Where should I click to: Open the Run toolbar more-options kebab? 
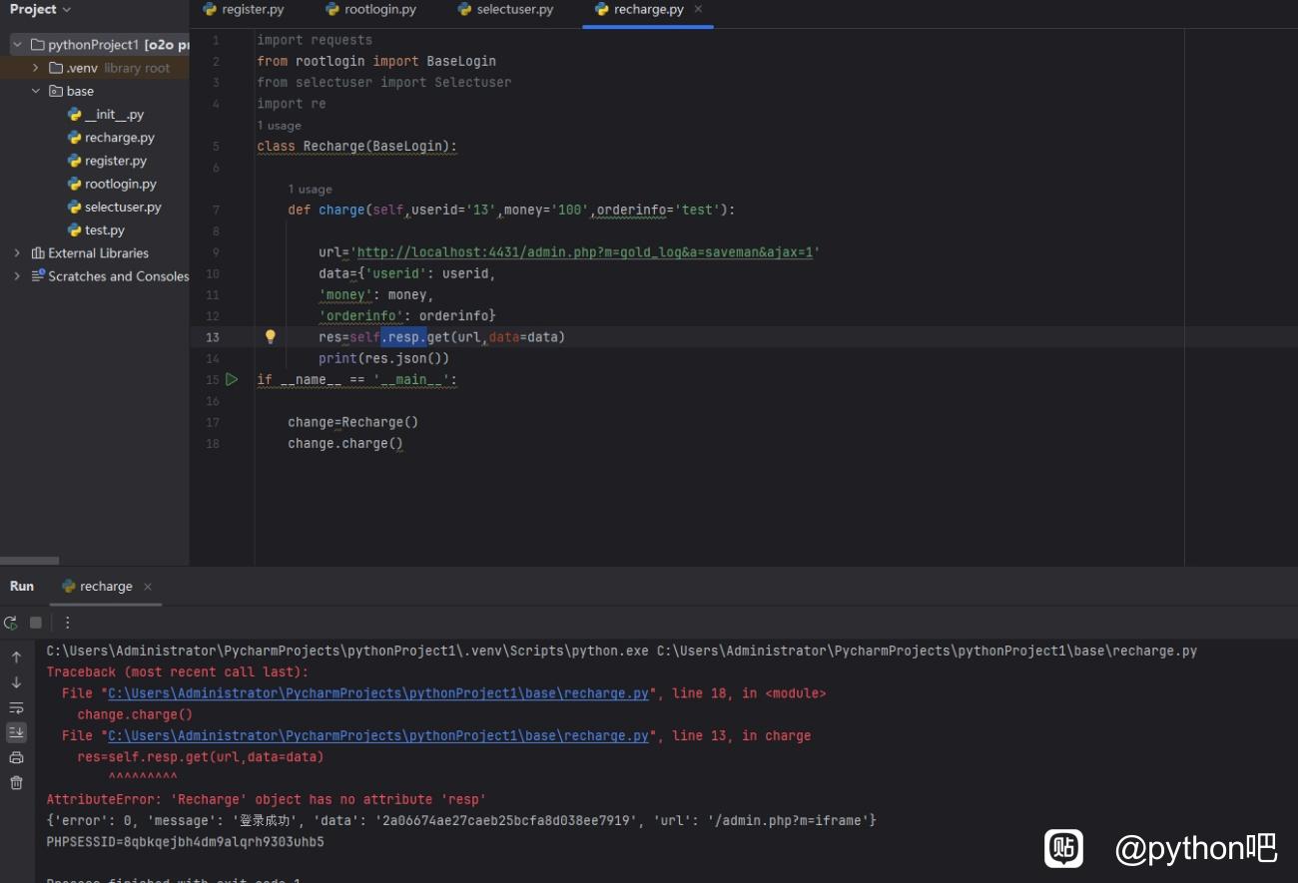point(67,623)
